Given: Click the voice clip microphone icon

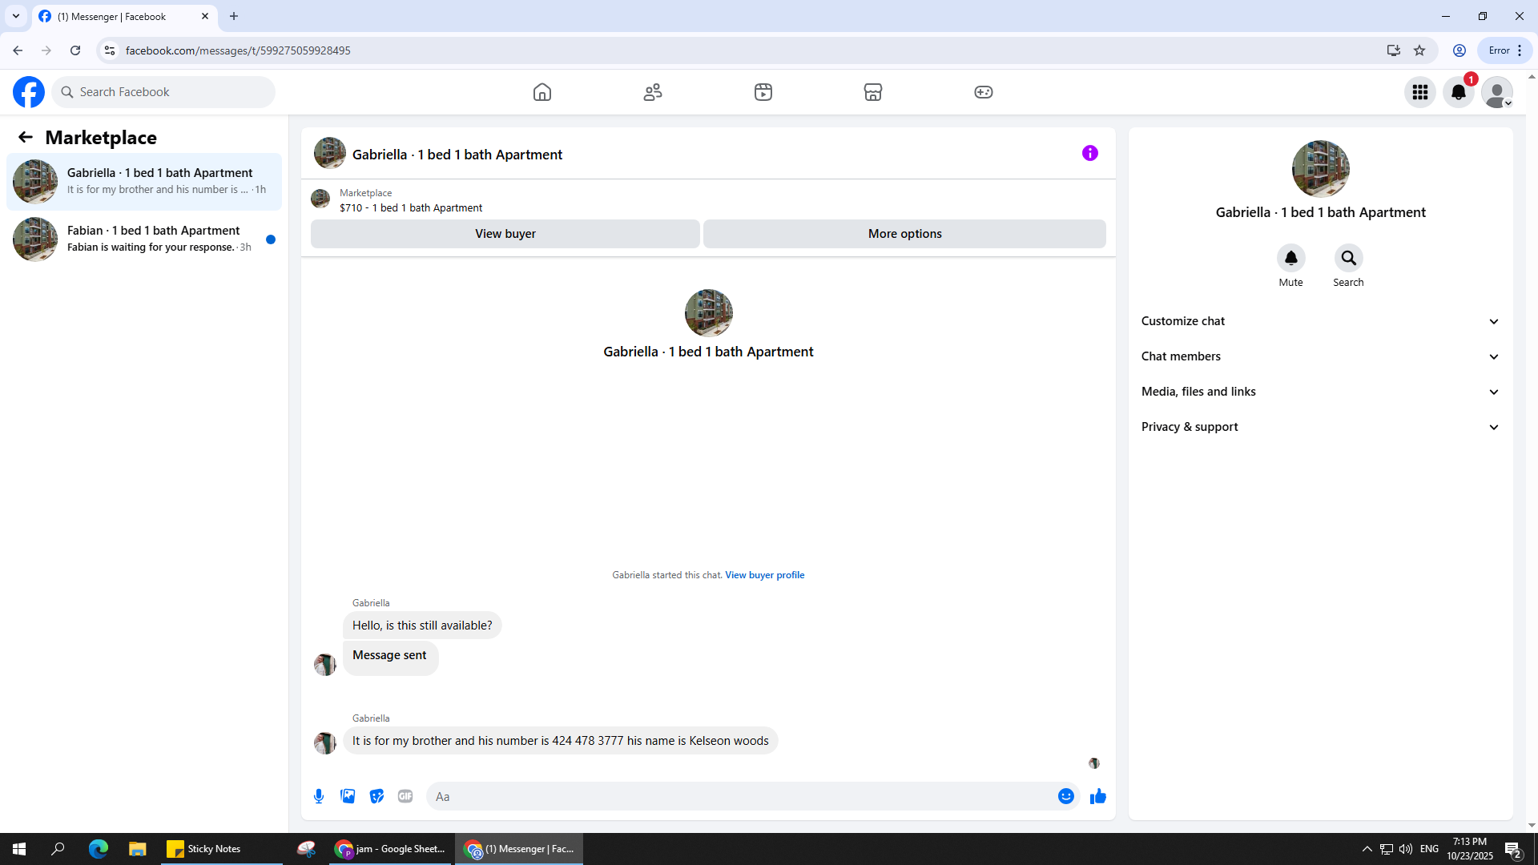Looking at the screenshot, I should tap(319, 796).
